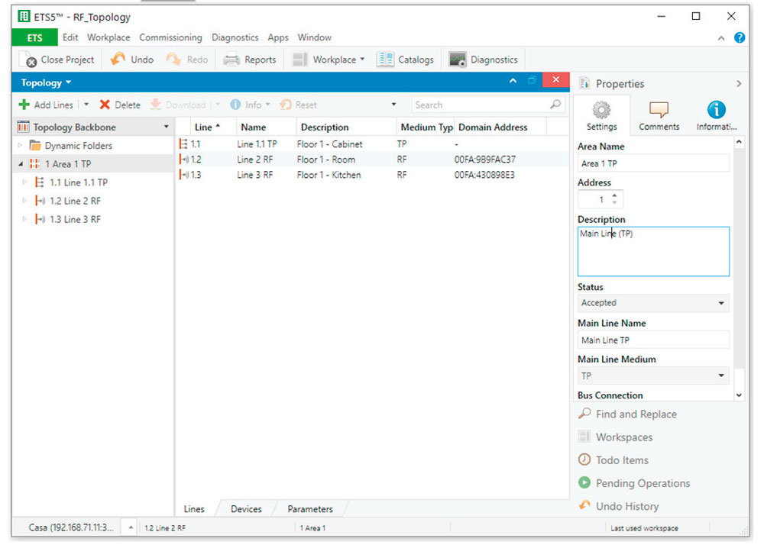Click the Pending Operations play icon
764x545 pixels.
(x=584, y=482)
